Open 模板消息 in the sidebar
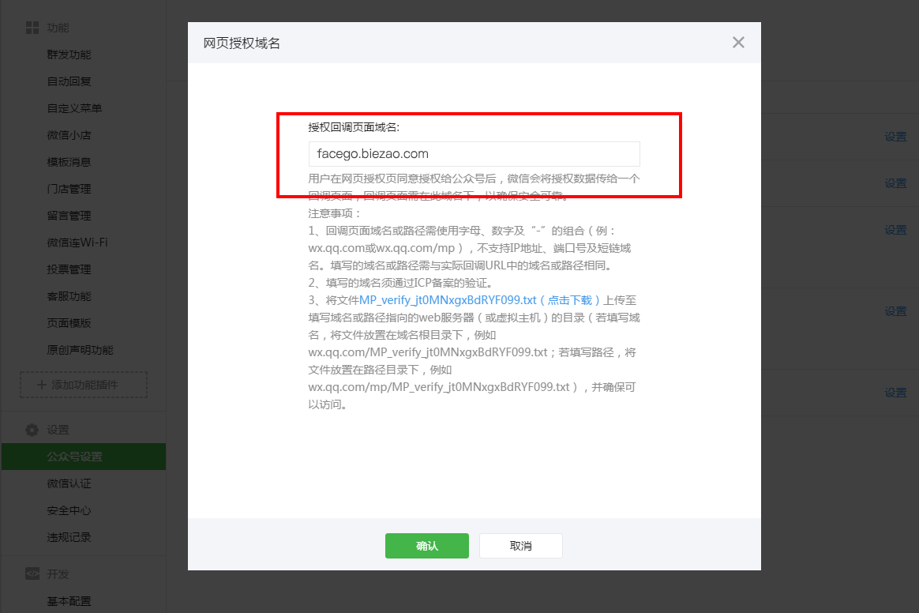Image resolution: width=919 pixels, height=613 pixels. pos(69,162)
